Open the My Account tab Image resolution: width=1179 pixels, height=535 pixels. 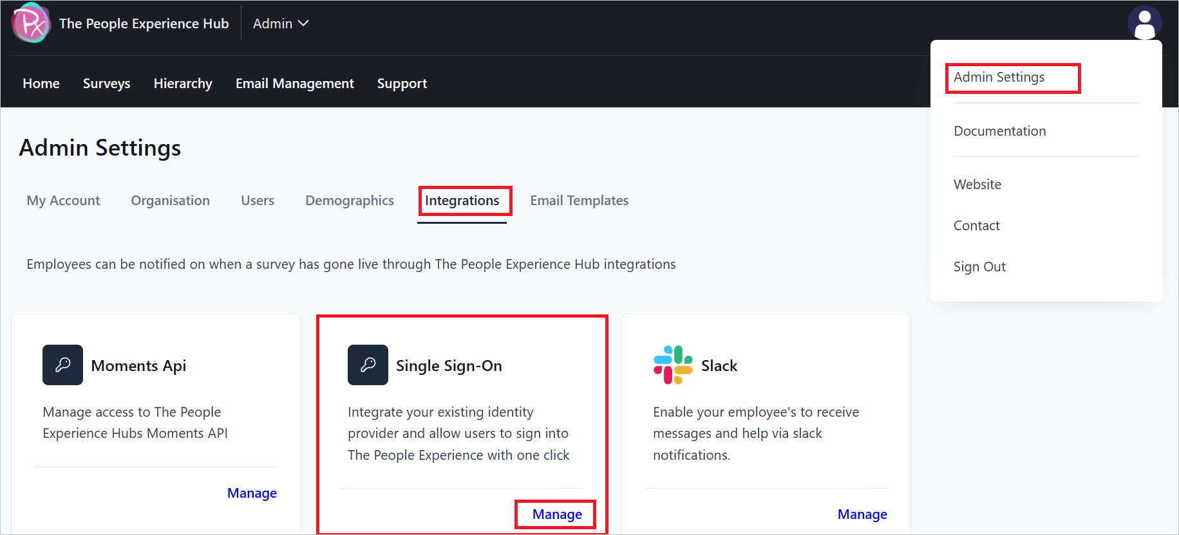pyautogui.click(x=63, y=201)
